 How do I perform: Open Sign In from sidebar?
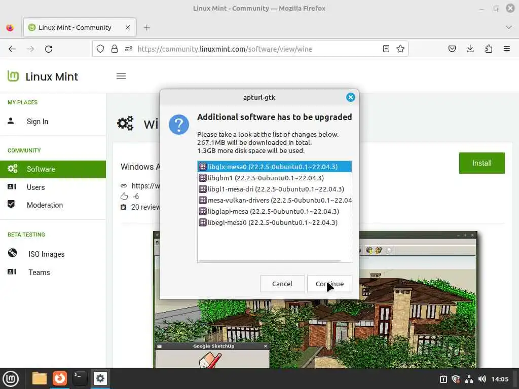[x=38, y=122]
